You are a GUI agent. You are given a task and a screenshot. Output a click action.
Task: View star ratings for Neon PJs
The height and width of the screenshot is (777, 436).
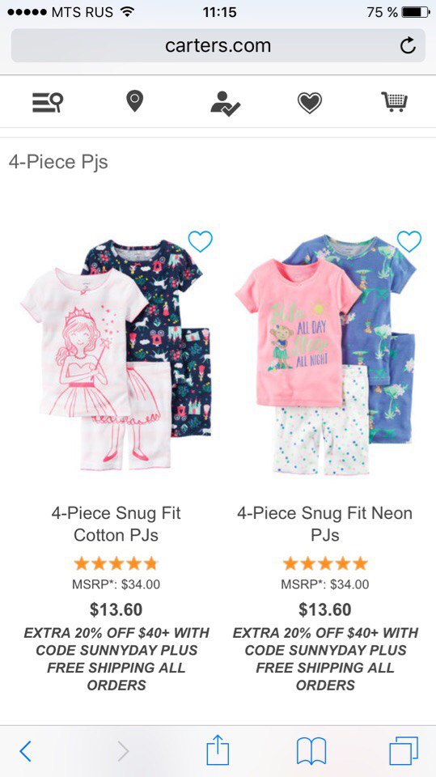pyautogui.click(x=325, y=563)
